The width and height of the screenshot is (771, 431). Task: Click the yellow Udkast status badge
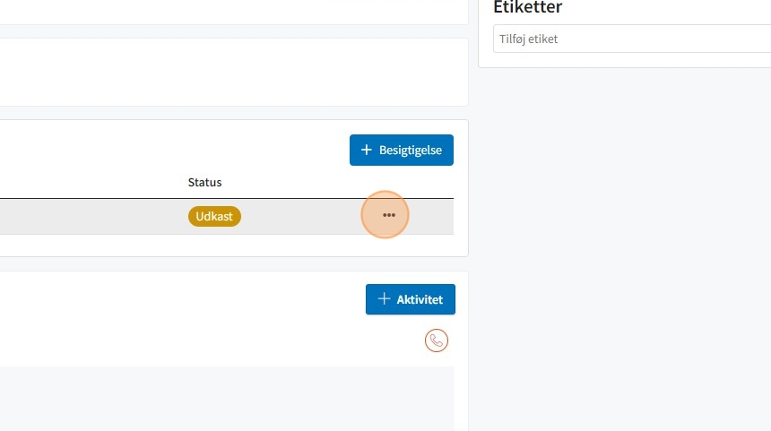(214, 216)
